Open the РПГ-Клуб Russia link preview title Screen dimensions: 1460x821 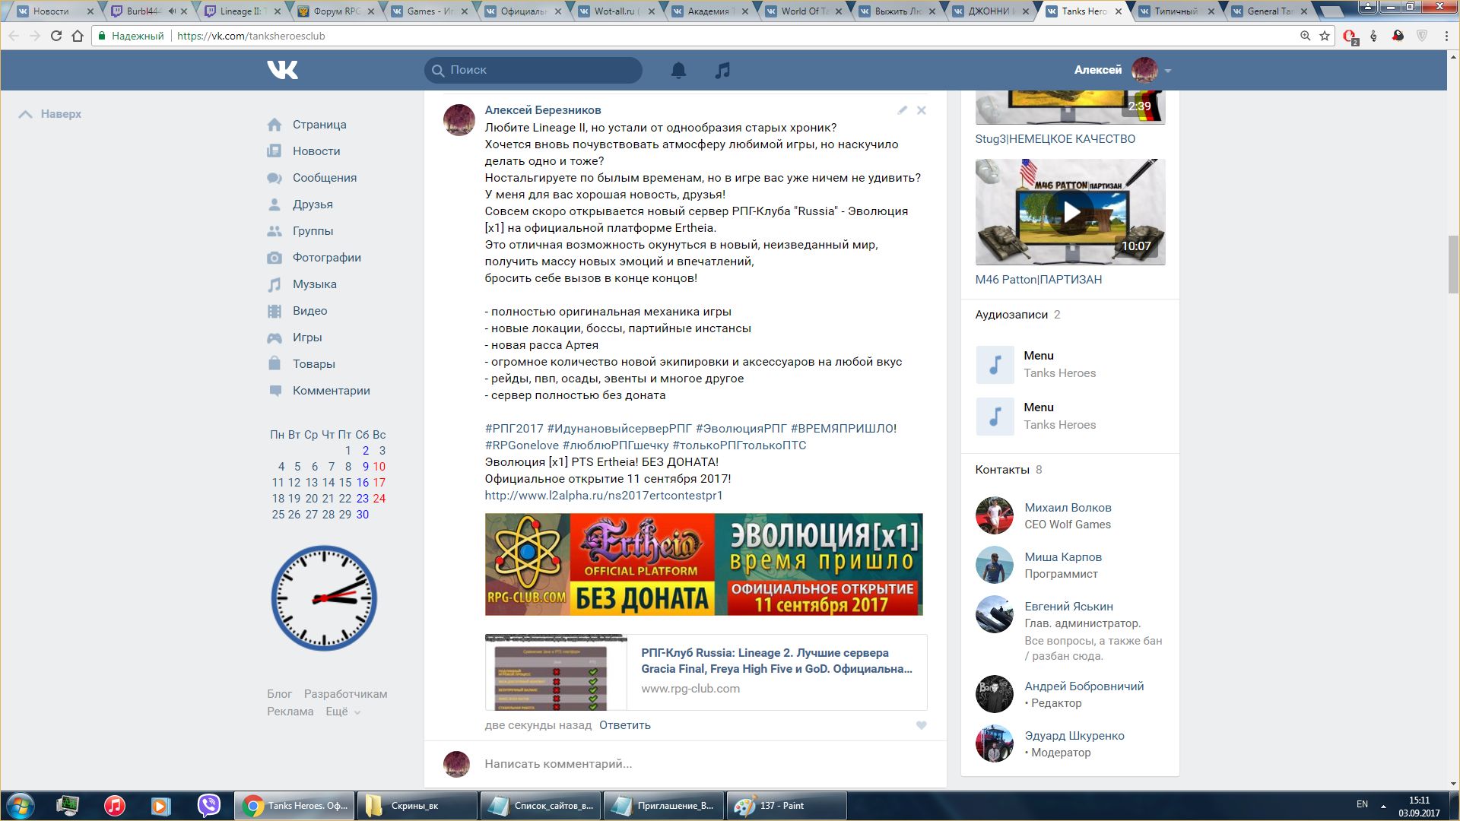point(776,661)
